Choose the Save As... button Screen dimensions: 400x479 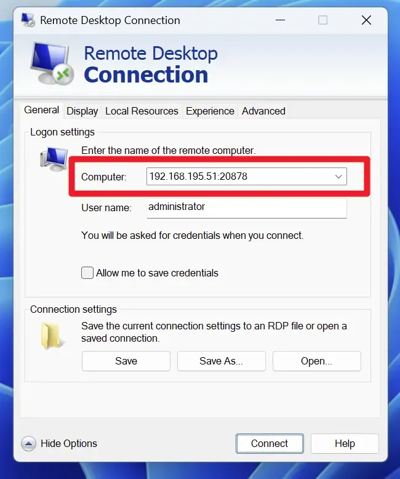(x=222, y=361)
